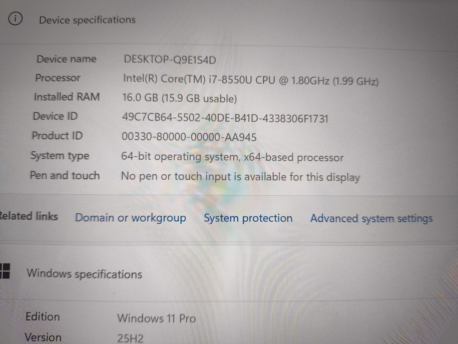Click the No pen or touch input text
458x344 pixels.
click(240, 177)
